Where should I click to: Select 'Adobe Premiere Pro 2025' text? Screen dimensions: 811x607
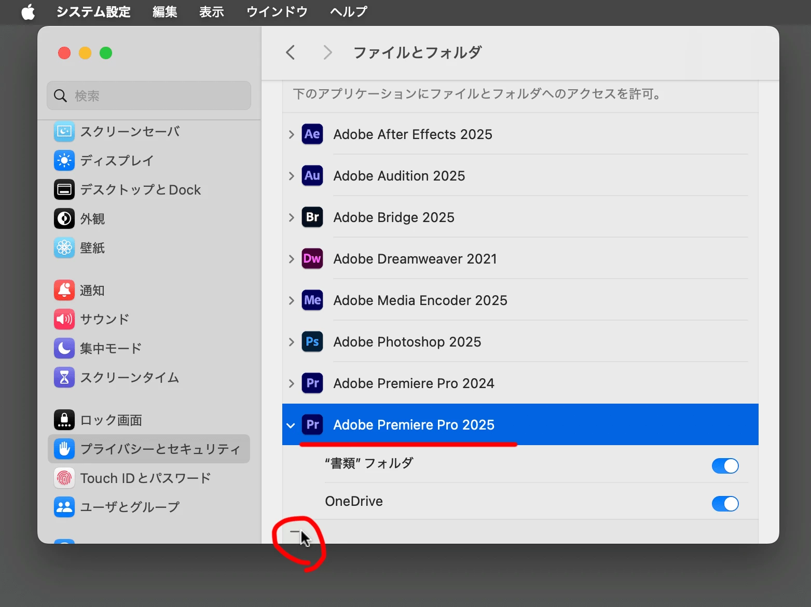(414, 425)
